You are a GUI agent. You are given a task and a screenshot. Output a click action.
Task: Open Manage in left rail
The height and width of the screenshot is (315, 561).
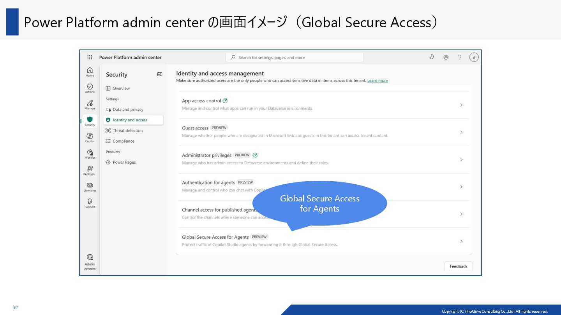[x=90, y=105]
